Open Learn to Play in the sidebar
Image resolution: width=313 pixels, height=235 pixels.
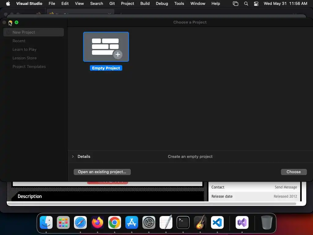coord(24,49)
